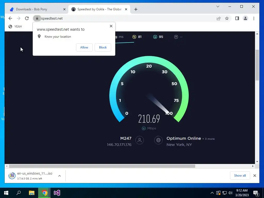Click the download latency 95 icon
The image size is (264, 198).
[x=155, y=37]
